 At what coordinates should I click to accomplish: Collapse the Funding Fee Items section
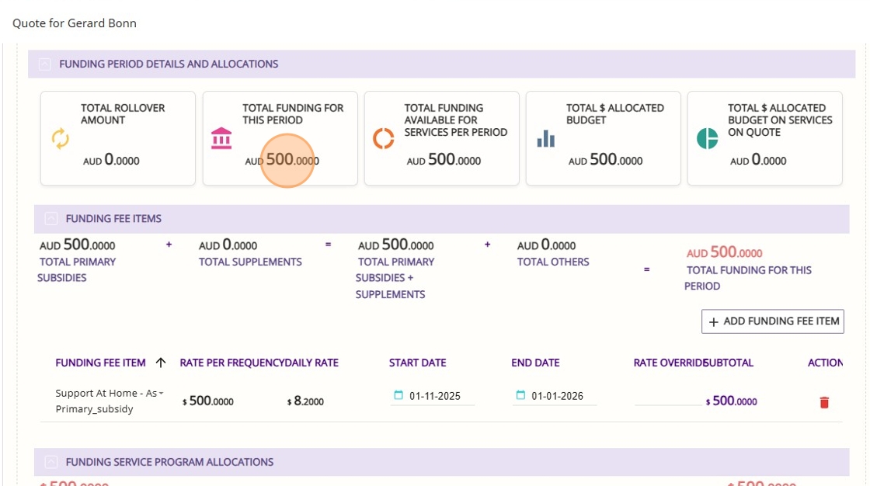(x=51, y=219)
